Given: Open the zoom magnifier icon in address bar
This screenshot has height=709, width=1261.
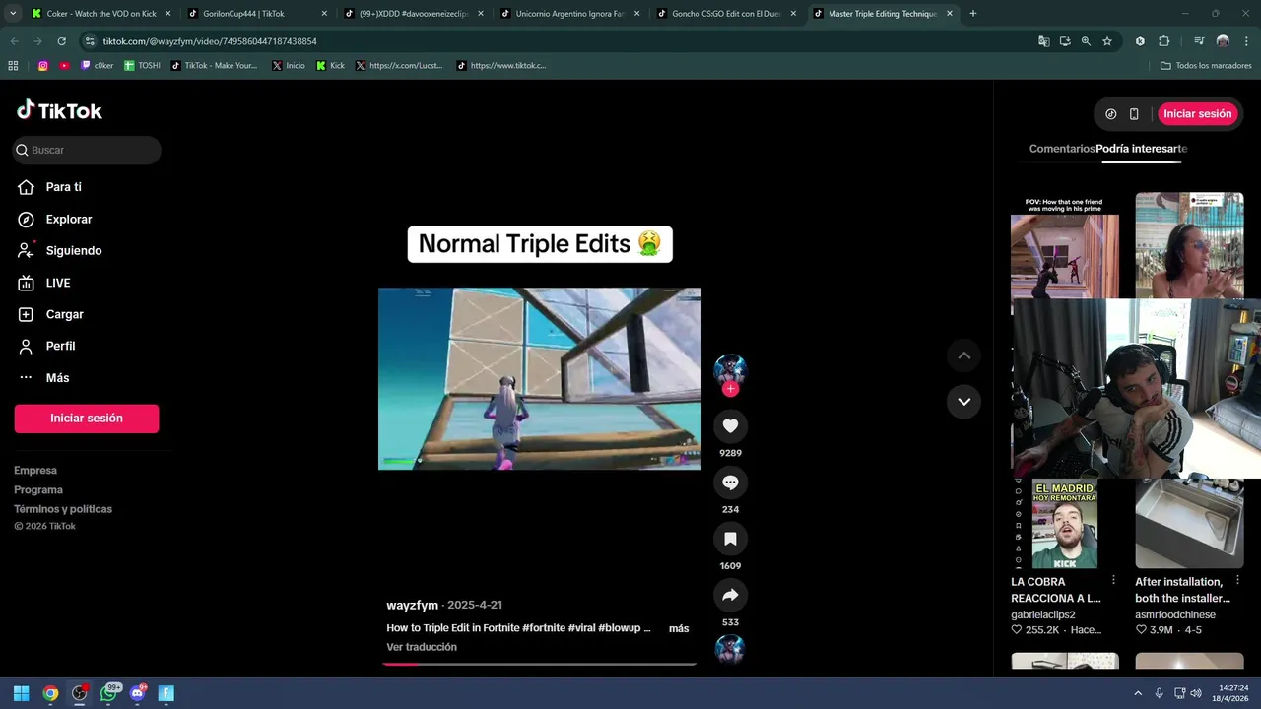Looking at the screenshot, I should click(1086, 41).
